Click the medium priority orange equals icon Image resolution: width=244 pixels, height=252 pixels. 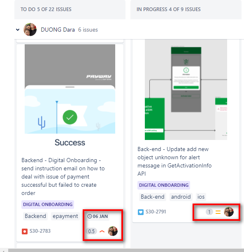[218, 212]
